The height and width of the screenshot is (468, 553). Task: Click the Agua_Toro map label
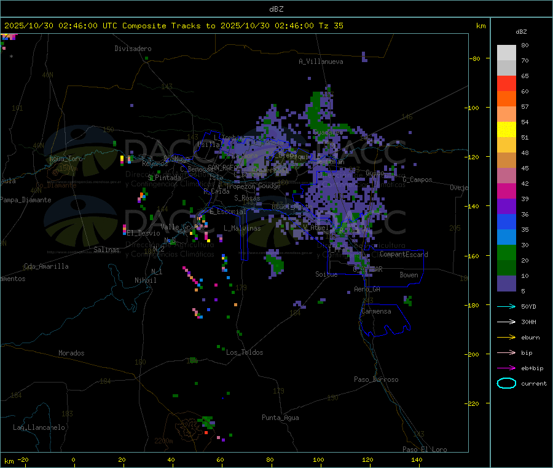point(66,159)
